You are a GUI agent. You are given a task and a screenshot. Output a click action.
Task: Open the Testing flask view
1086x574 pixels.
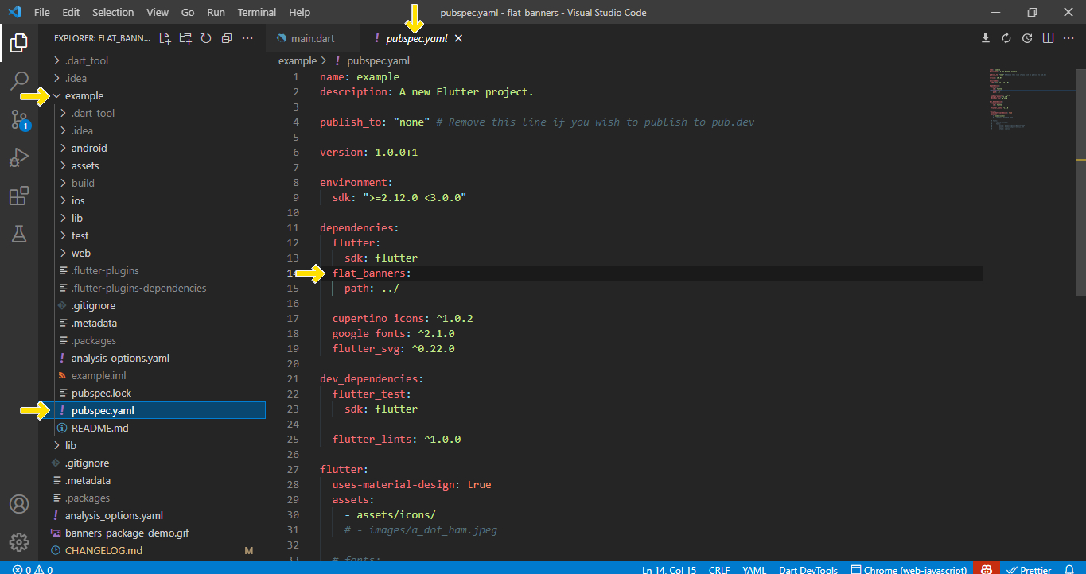(19, 234)
